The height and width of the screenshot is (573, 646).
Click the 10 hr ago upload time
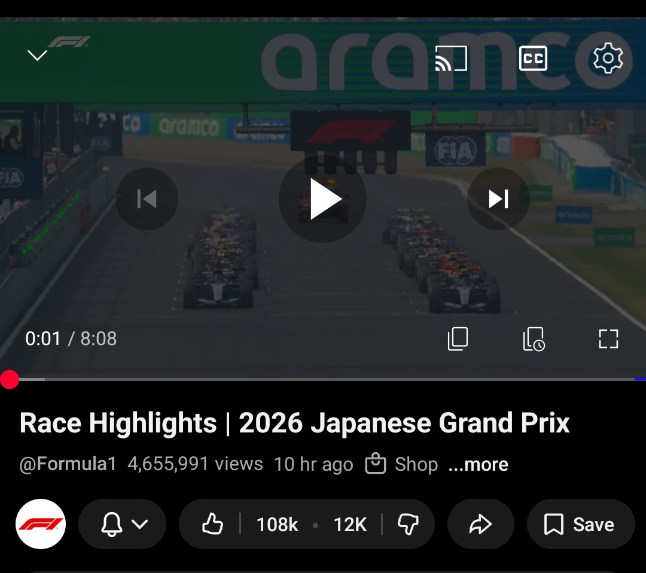pyautogui.click(x=313, y=464)
